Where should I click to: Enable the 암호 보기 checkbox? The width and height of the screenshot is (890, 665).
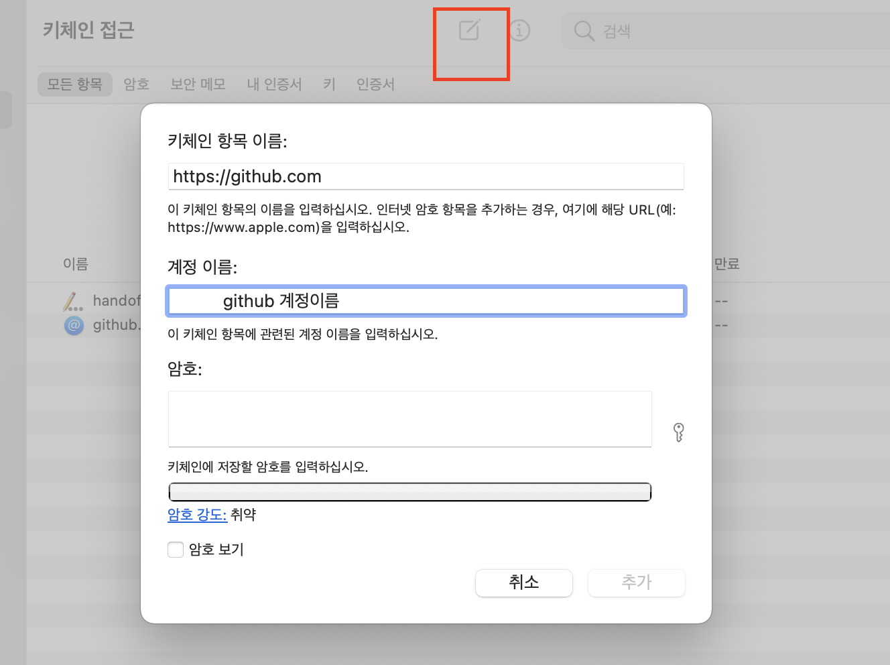click(x=176, y=550)
